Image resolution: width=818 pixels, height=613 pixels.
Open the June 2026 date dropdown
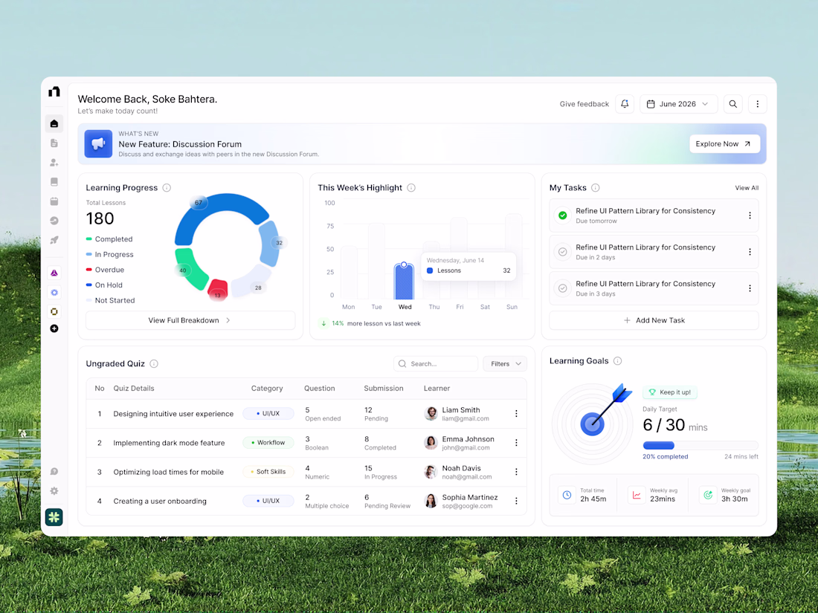pos(679,104)
